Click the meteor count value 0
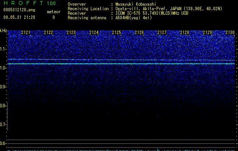The image size is (238, 151). click(x=54, y=17)
